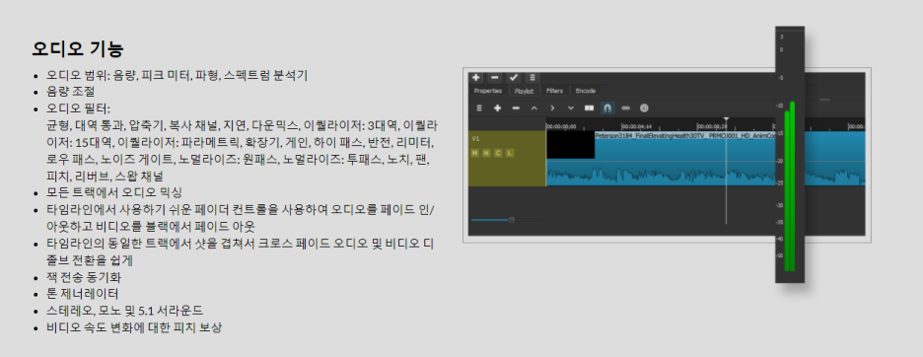Click the playlist update checkmark button
Screen dimensions: 923x357
514,78
